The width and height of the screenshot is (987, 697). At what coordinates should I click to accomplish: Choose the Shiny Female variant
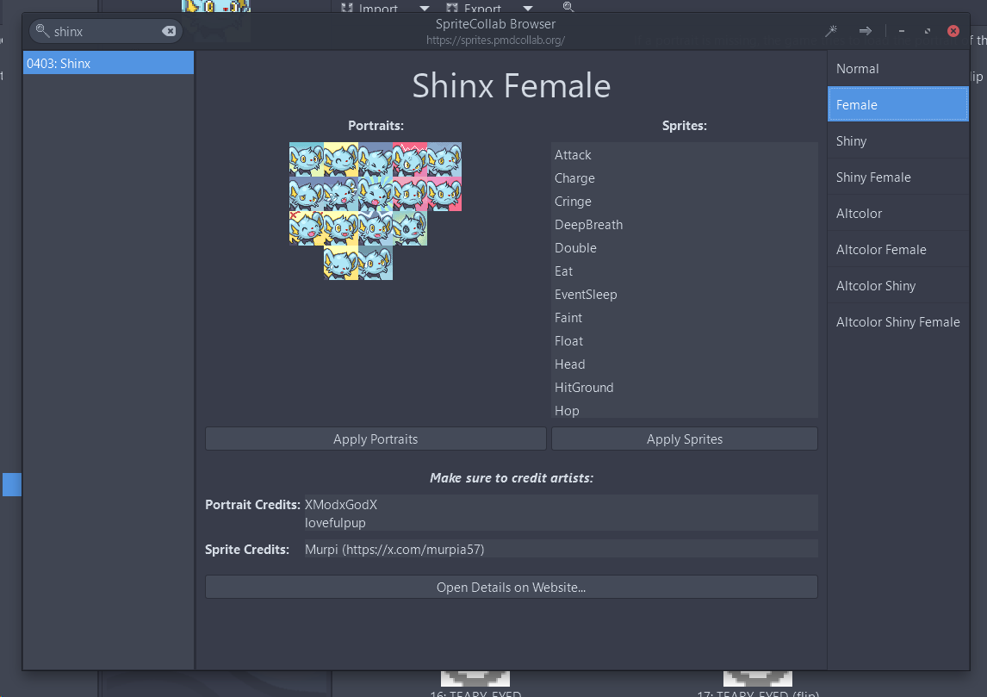pos(897,177)
